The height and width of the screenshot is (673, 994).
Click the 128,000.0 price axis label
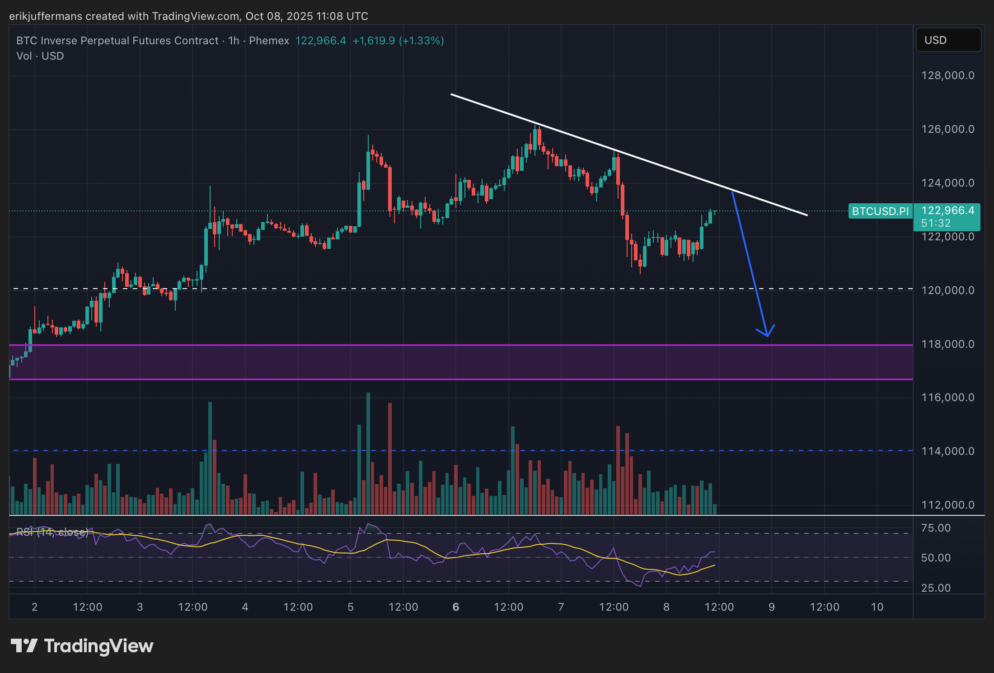pyautogui.click(x=947, y=75)
